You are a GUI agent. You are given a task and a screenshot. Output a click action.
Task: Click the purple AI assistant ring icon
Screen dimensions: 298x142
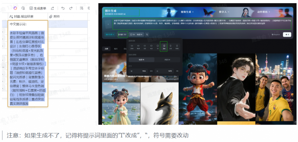point(15,8)
